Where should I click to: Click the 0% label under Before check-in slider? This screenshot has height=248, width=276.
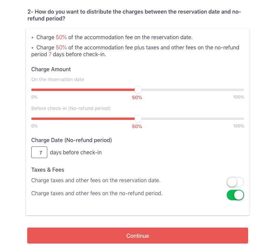(34, 126)
